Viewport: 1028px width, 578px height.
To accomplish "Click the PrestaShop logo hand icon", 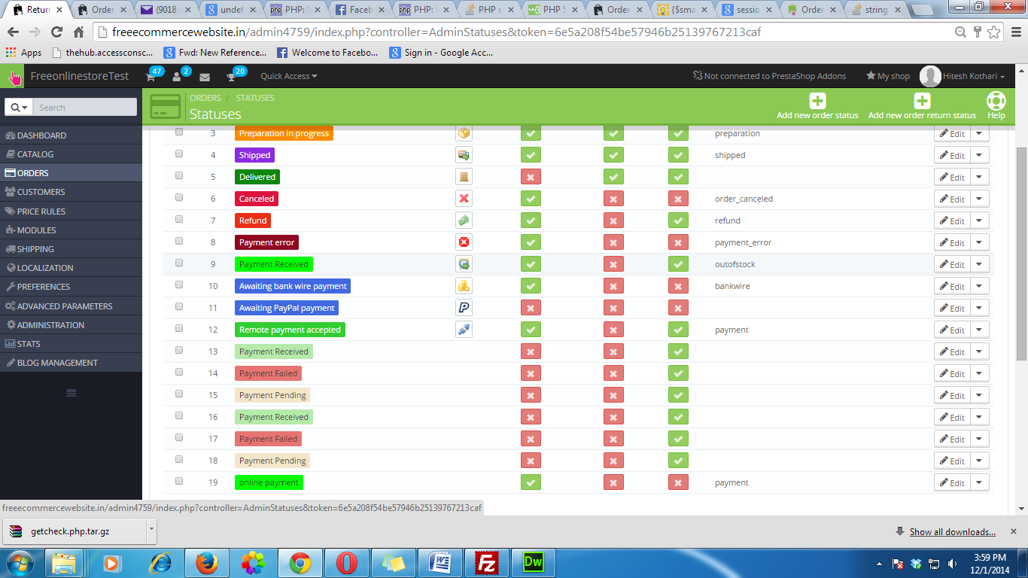I will 14,77.
